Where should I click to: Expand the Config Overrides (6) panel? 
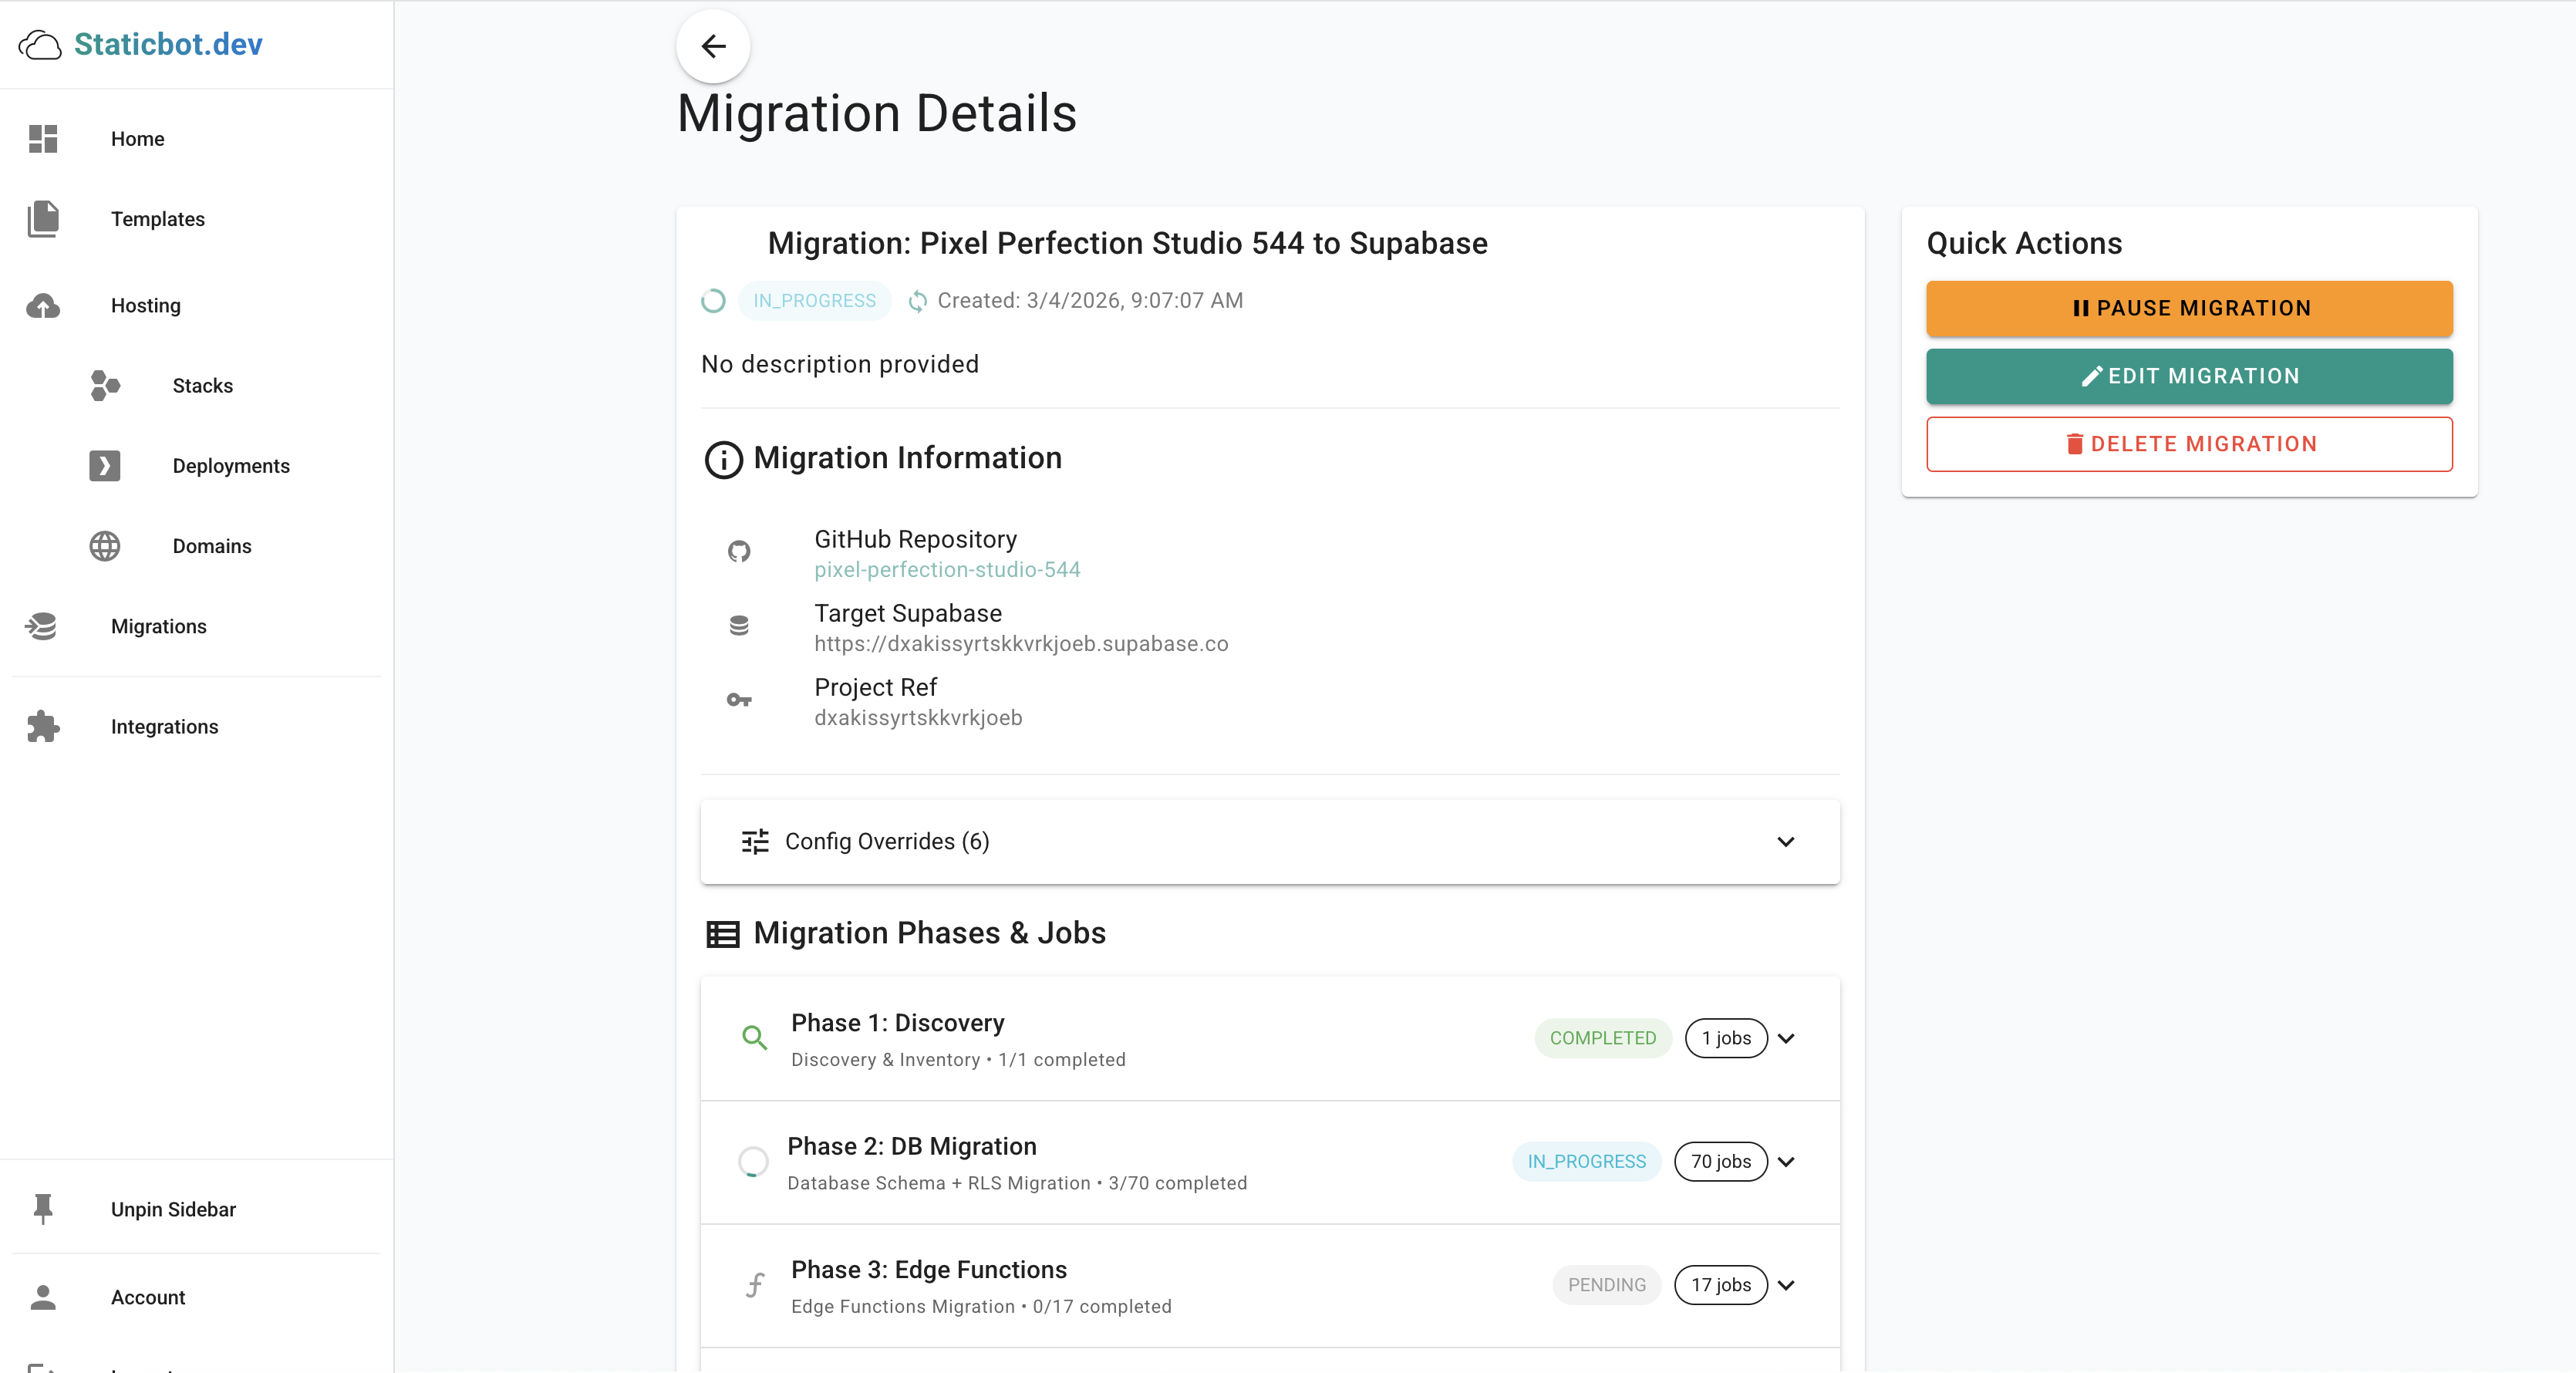coord(1270,842)
